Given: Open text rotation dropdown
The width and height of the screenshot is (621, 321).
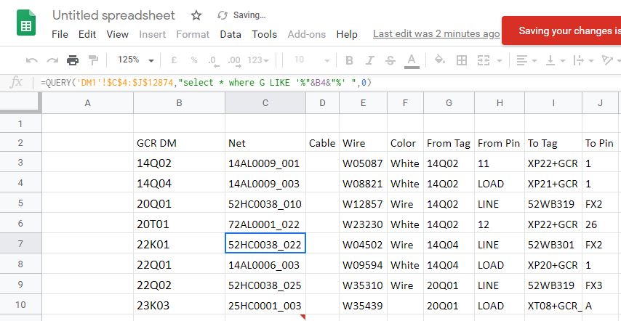Looking at the screenshot, I should click(610, 60).
